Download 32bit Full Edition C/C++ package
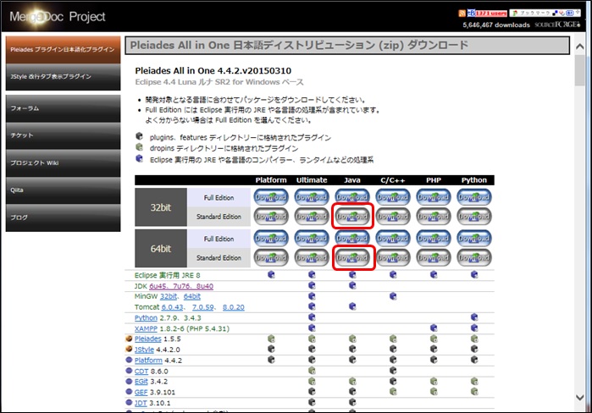The height and width of the screenshot is (413, 592). click(393, 197)
